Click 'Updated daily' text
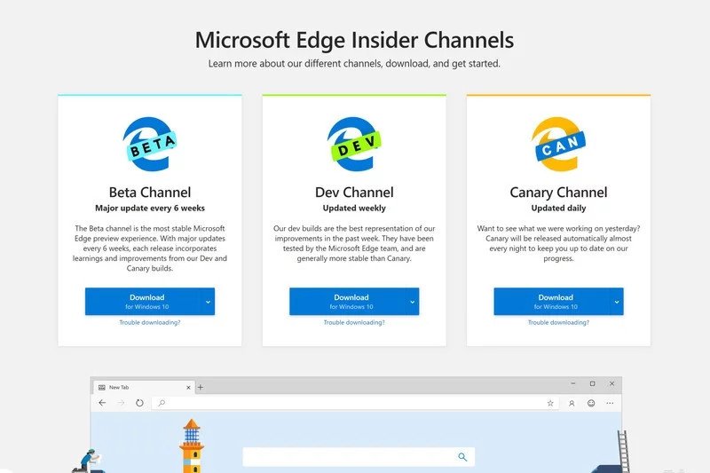The height and width of the screenshot is (473, 710). point(558,209)
